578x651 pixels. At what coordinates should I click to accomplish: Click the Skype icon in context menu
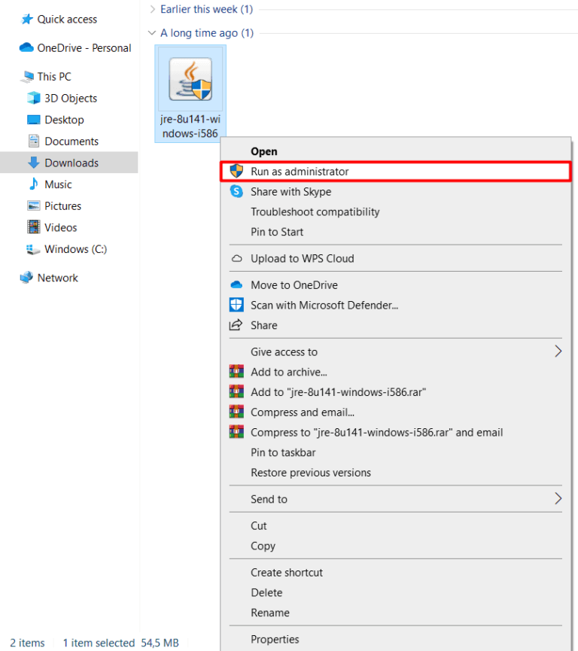(236, 191)
